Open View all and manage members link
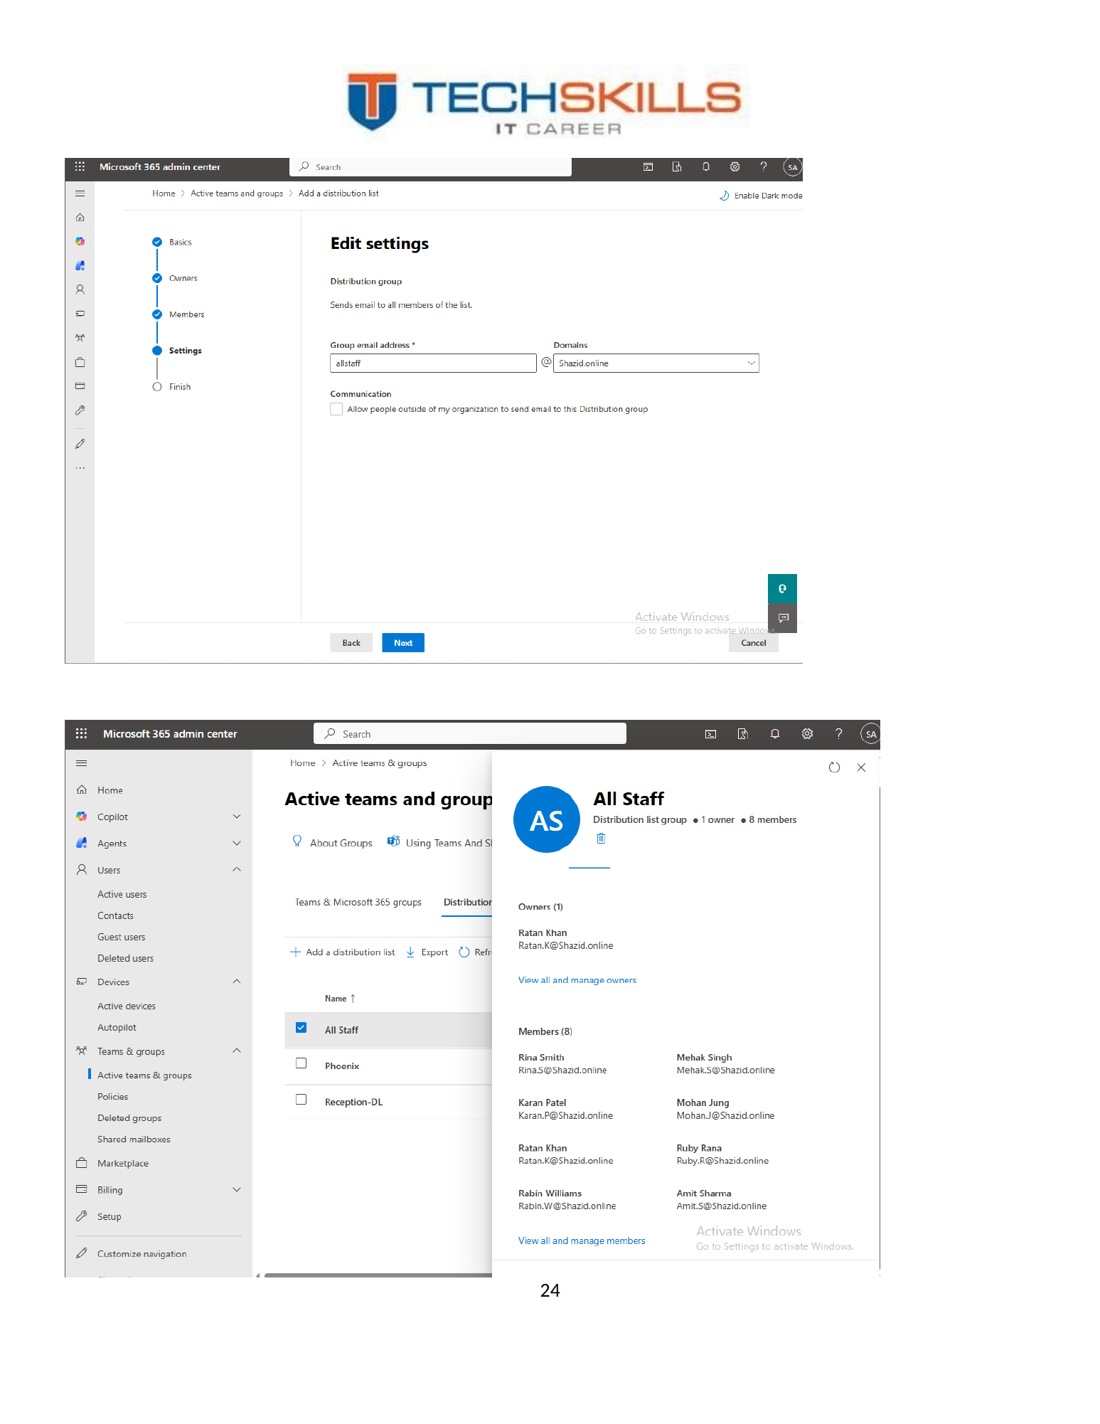 [x=582, y=1240]
